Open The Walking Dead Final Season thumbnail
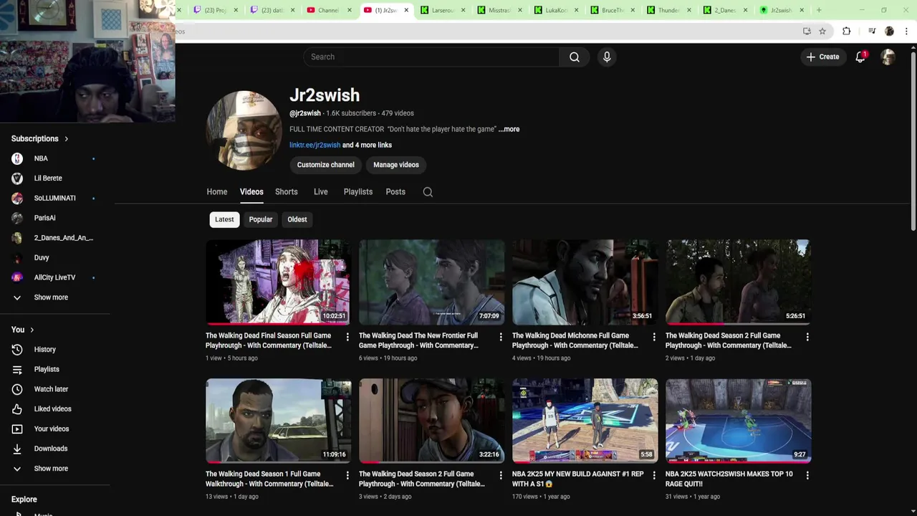This screenshot has width=917, height=516. [x=279, y=282]
